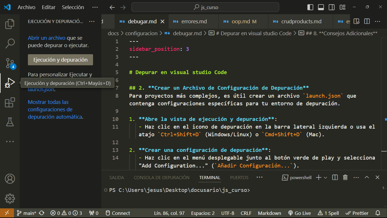Switch to the SALIDA panel tab
The image size is (387, 218).
117,177
